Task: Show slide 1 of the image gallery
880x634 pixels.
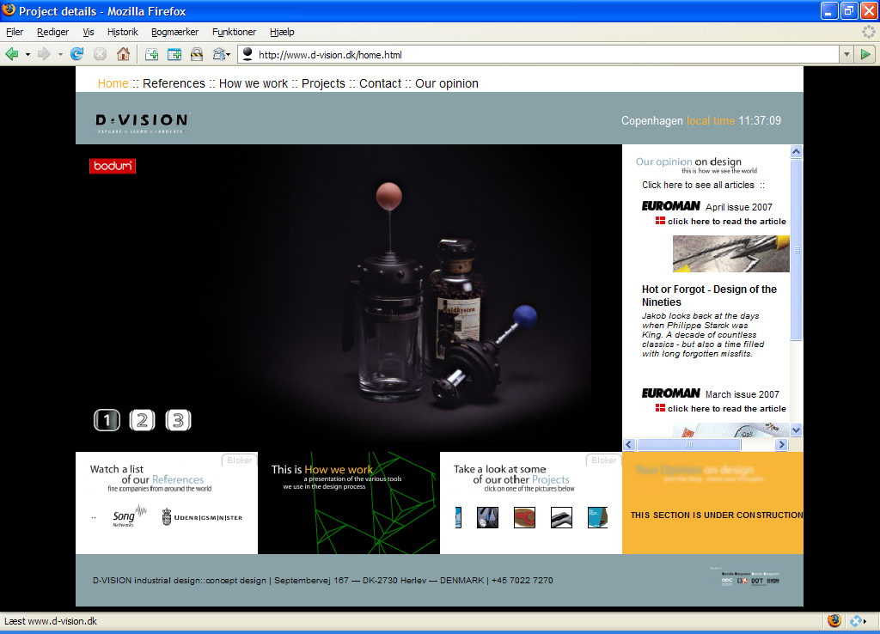Action: point(107,420)
